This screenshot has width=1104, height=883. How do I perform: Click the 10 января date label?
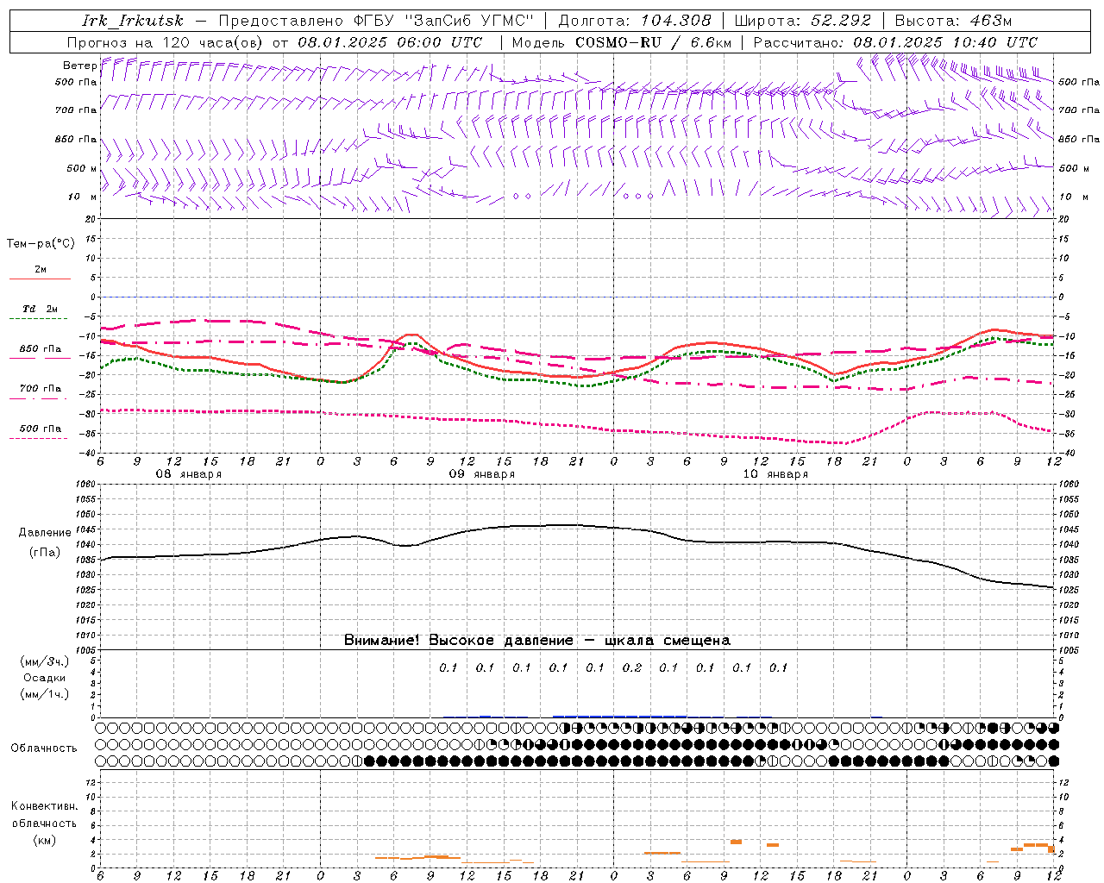point(775,474)
